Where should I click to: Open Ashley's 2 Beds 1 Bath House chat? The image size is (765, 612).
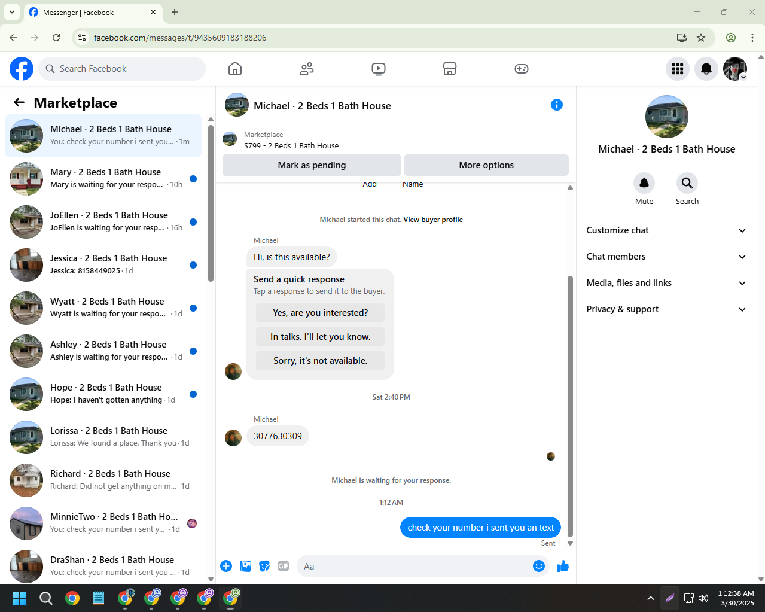(x=103, y=351)
